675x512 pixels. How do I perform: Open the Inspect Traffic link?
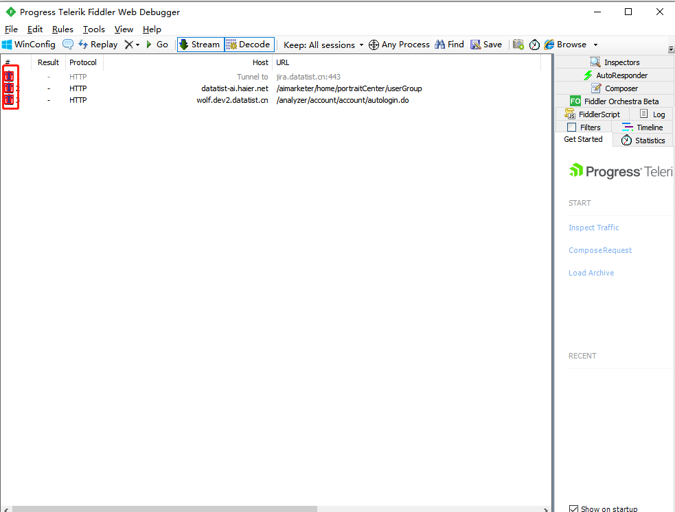[594, 228]
